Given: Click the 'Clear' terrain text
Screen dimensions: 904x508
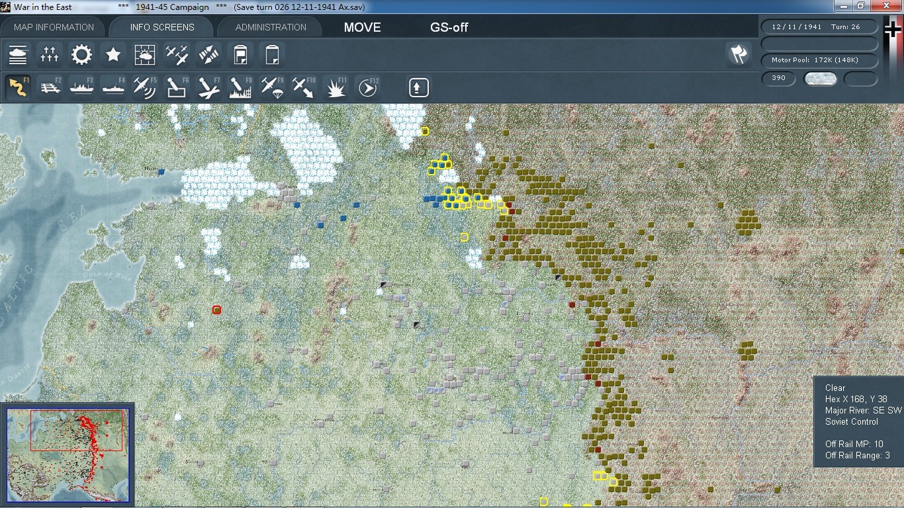Looking at the screenshot, I should (835, 388).
